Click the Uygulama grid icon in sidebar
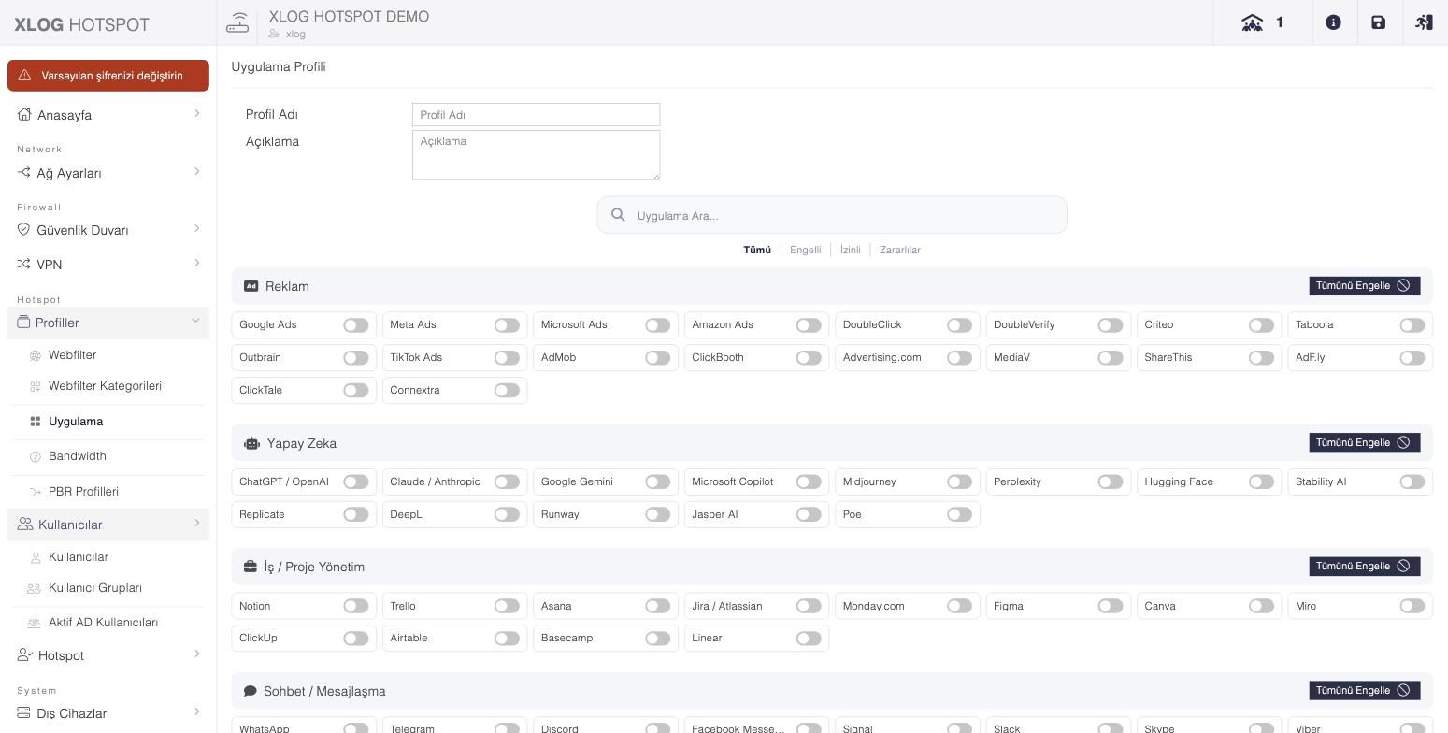 36,422
